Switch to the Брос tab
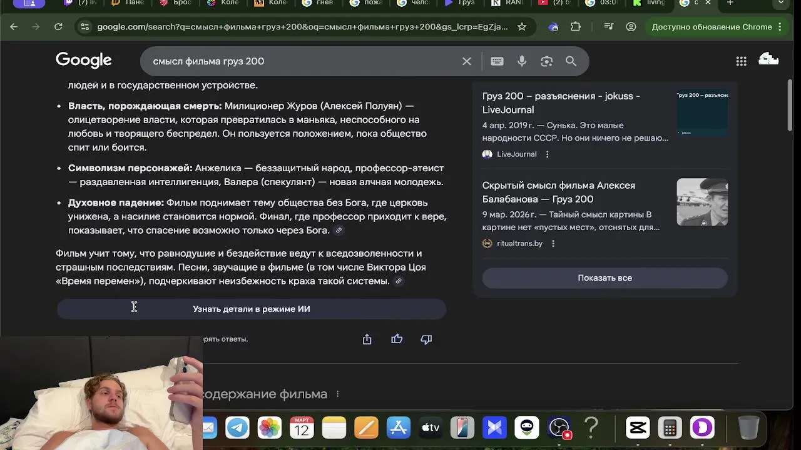 pos(179,3)
